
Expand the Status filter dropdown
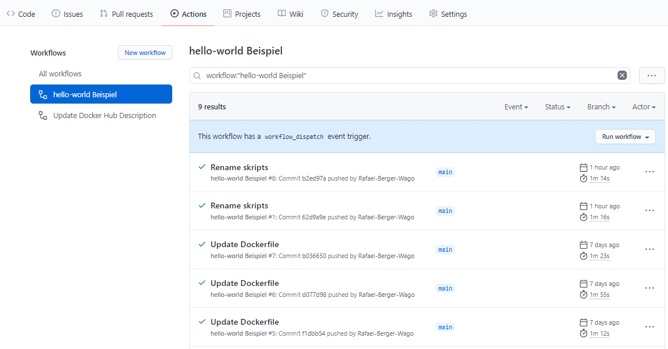click(x=557, y=107)
